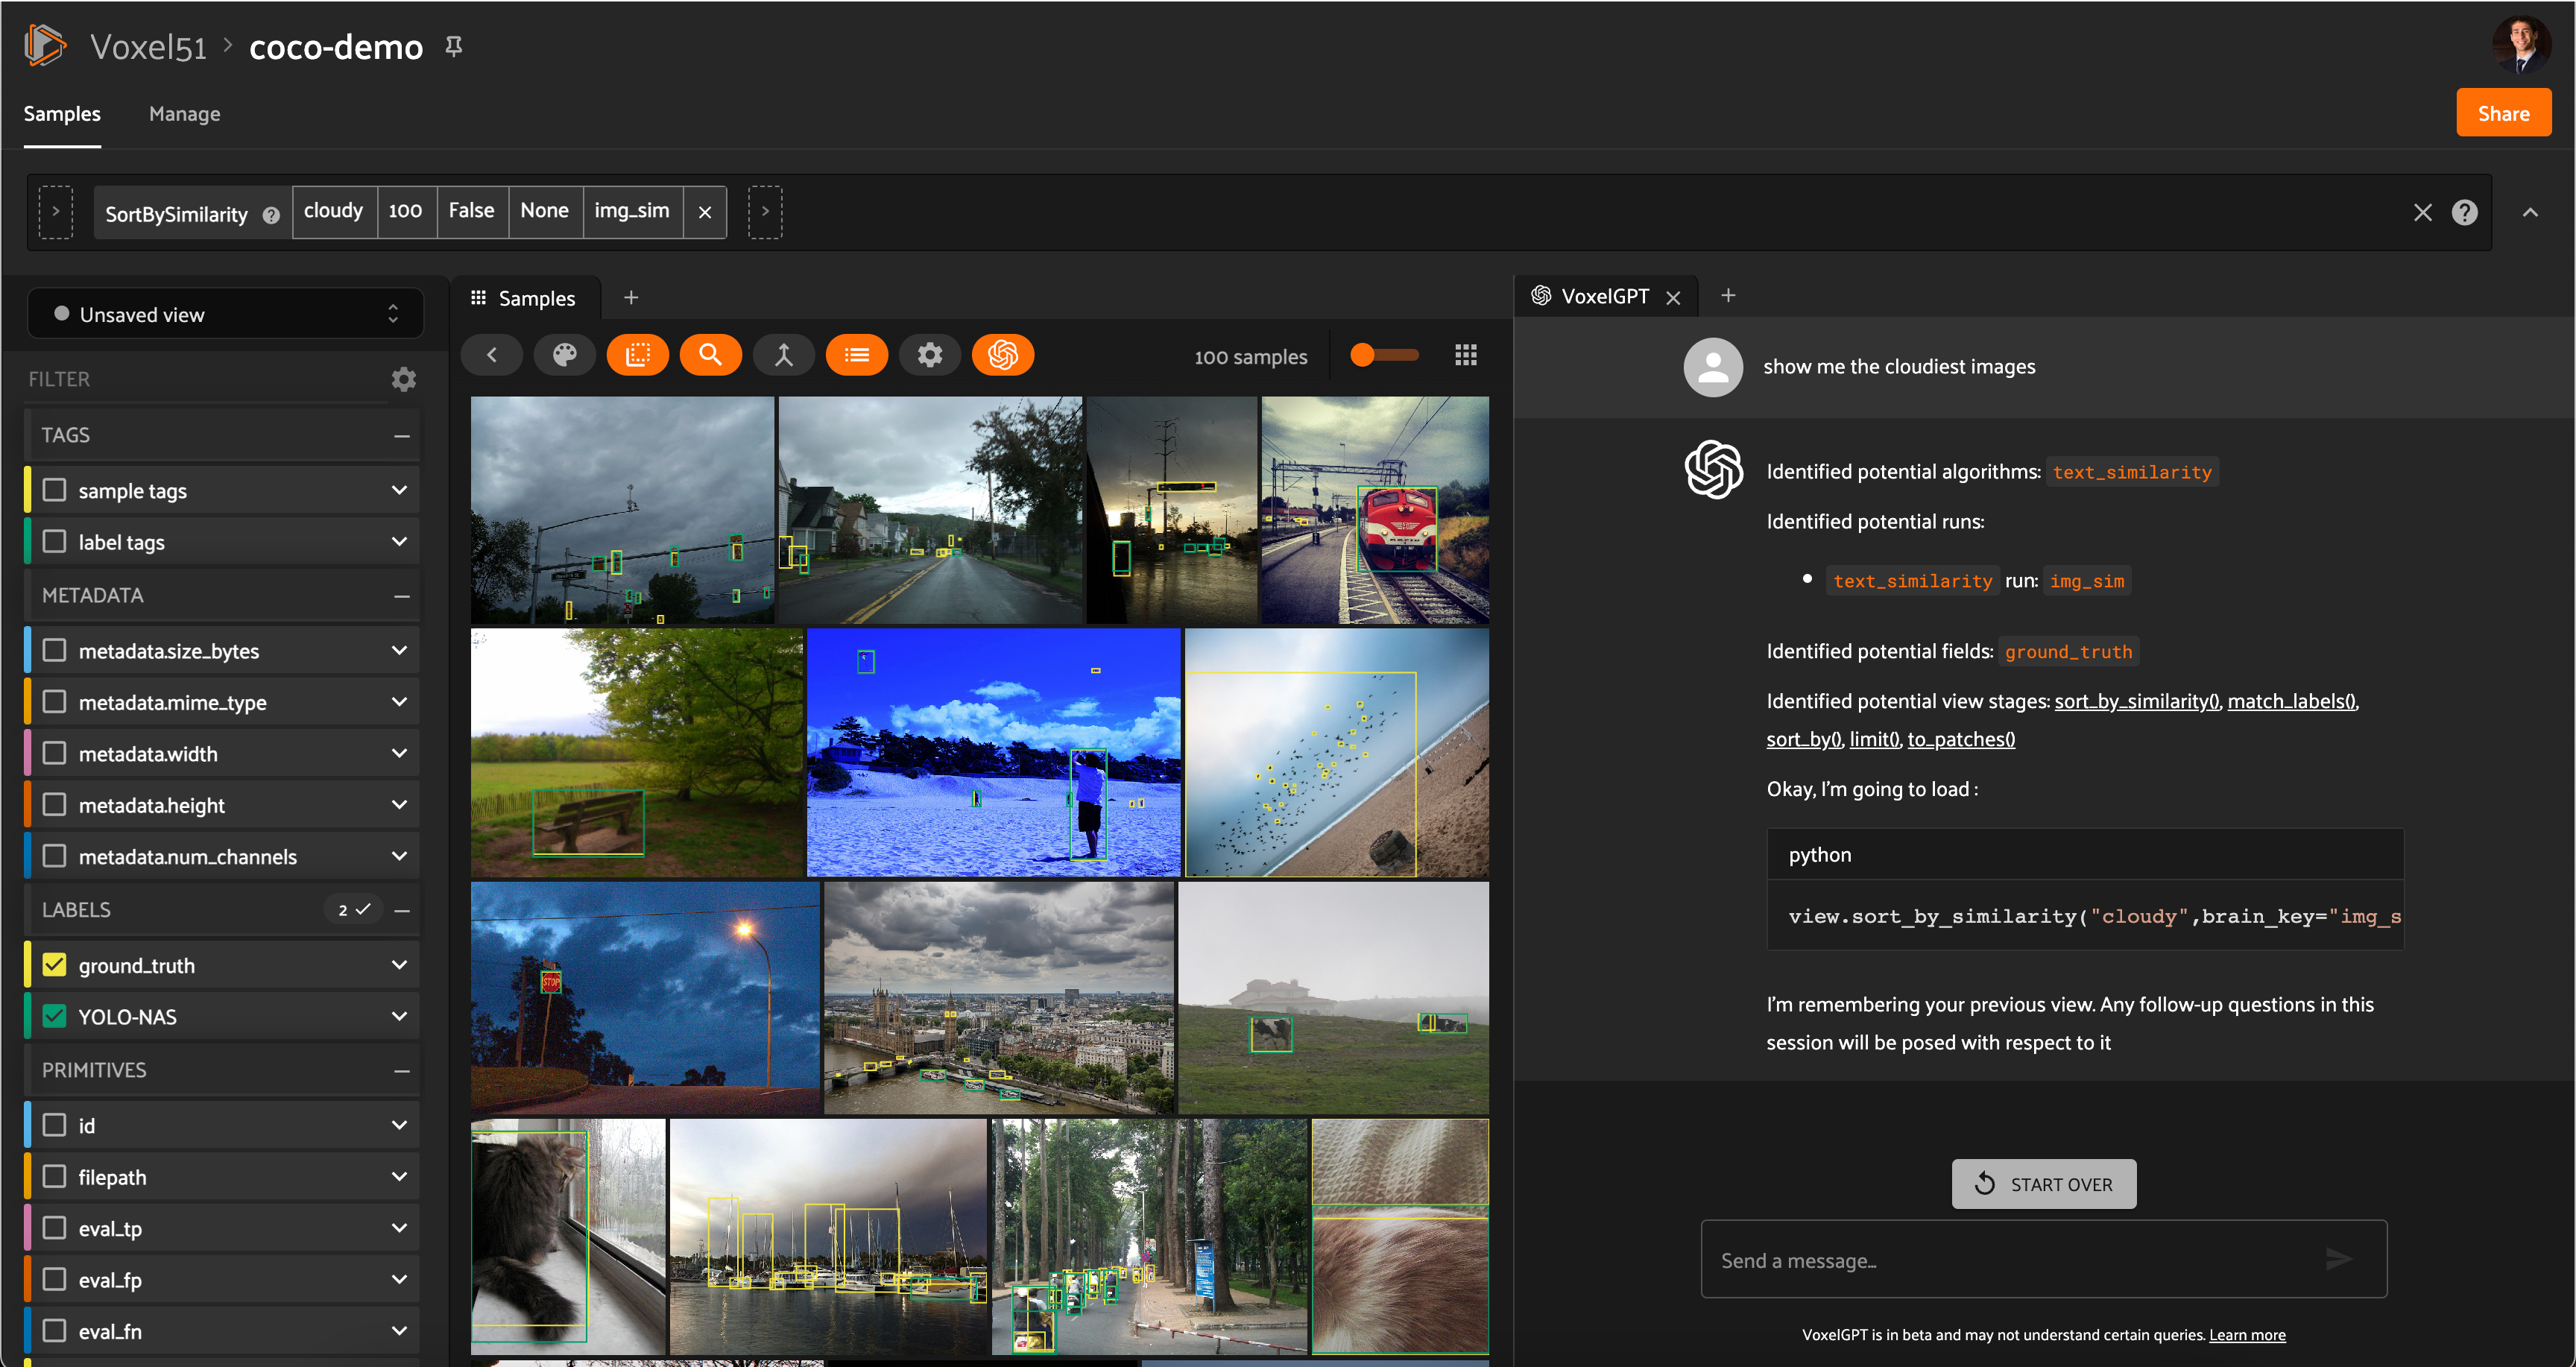Enable the sample tags checkbox
This screenshot has width=2576, height=1367.
click(x=55, y=490)
